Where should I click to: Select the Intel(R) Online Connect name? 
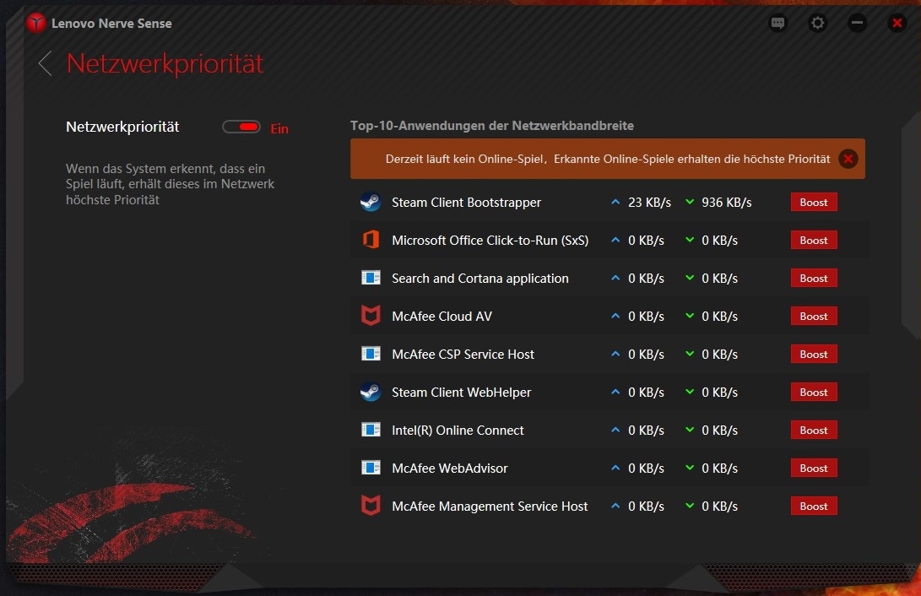point(458,431)
